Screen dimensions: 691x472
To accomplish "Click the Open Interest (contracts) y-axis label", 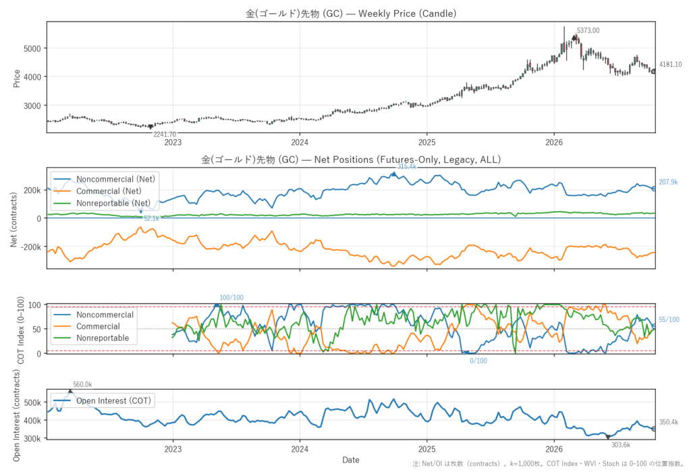I will [x=16, y=415].
